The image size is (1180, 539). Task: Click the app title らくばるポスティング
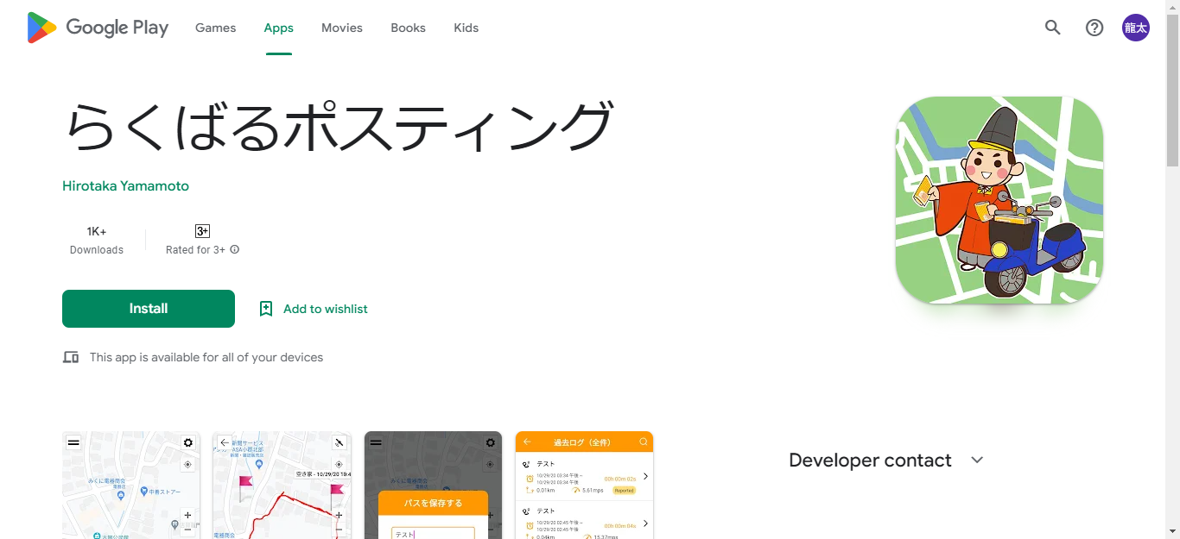click(x=339, y=128)
